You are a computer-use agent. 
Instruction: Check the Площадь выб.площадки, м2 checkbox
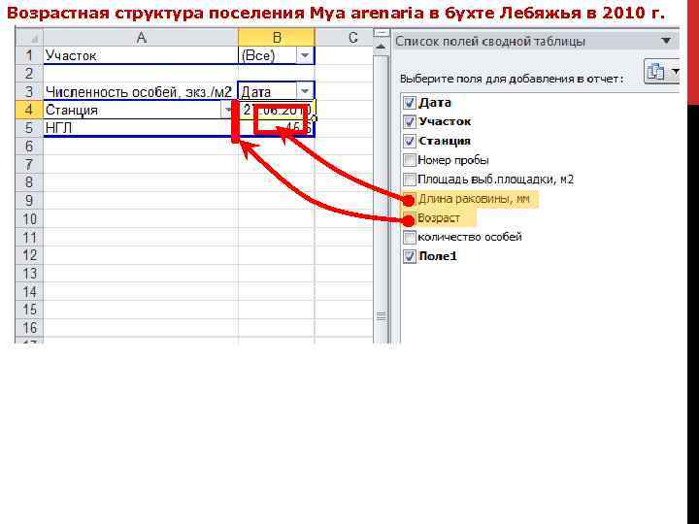[410, 180]
